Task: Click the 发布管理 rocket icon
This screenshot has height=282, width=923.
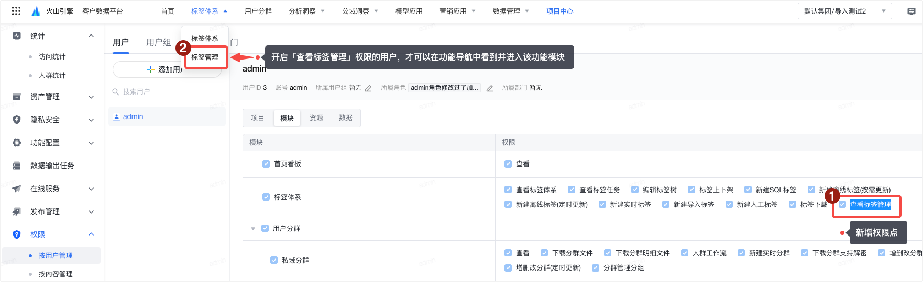Action: [17, 211]
